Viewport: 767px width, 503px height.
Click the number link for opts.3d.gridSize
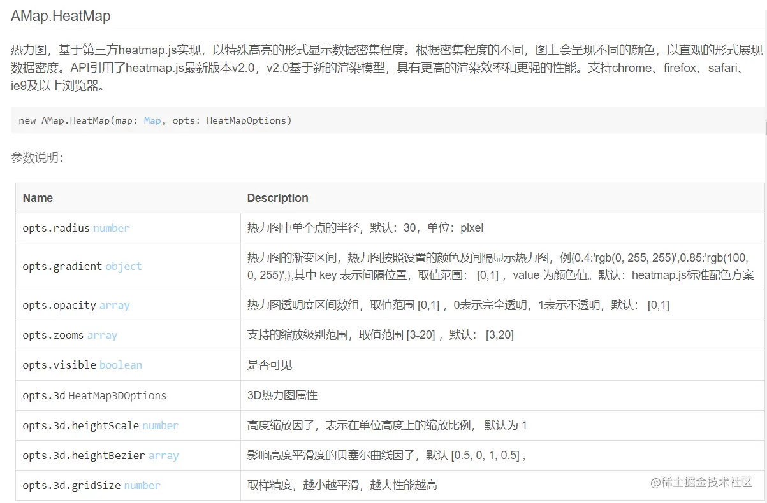(142, 485)
